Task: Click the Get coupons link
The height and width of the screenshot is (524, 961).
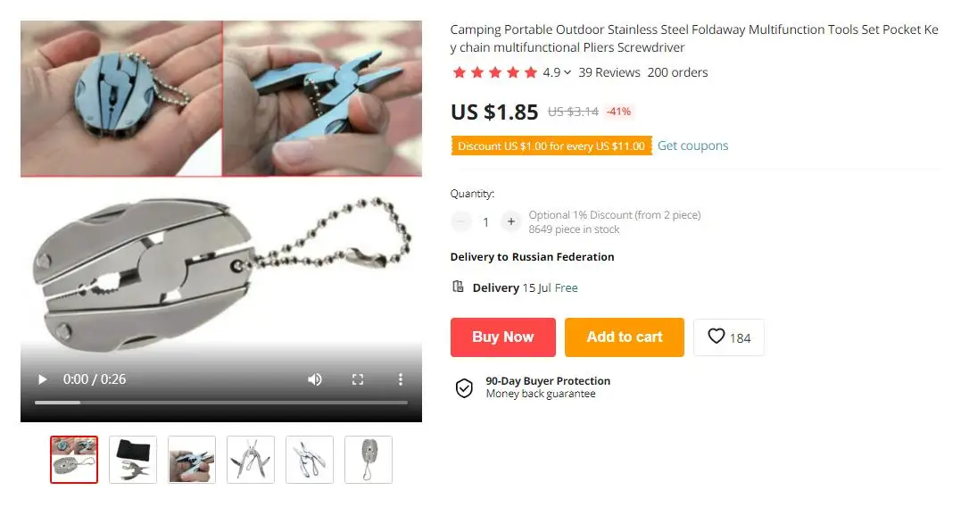Action: 692,146
